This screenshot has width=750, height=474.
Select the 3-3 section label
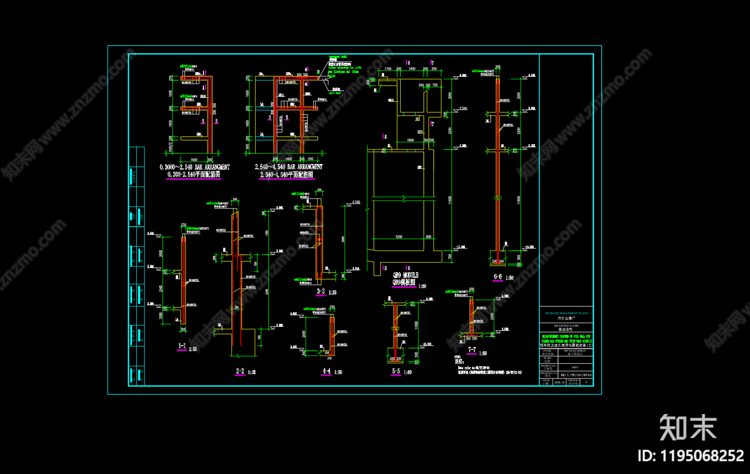(321, 291)
